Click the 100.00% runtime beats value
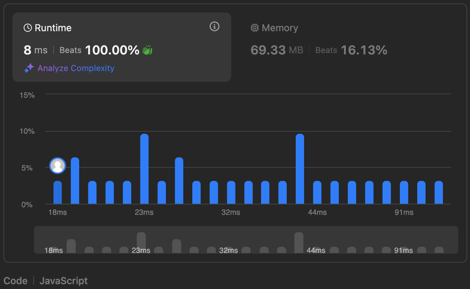470x289 pixels. tap(112, 50)
